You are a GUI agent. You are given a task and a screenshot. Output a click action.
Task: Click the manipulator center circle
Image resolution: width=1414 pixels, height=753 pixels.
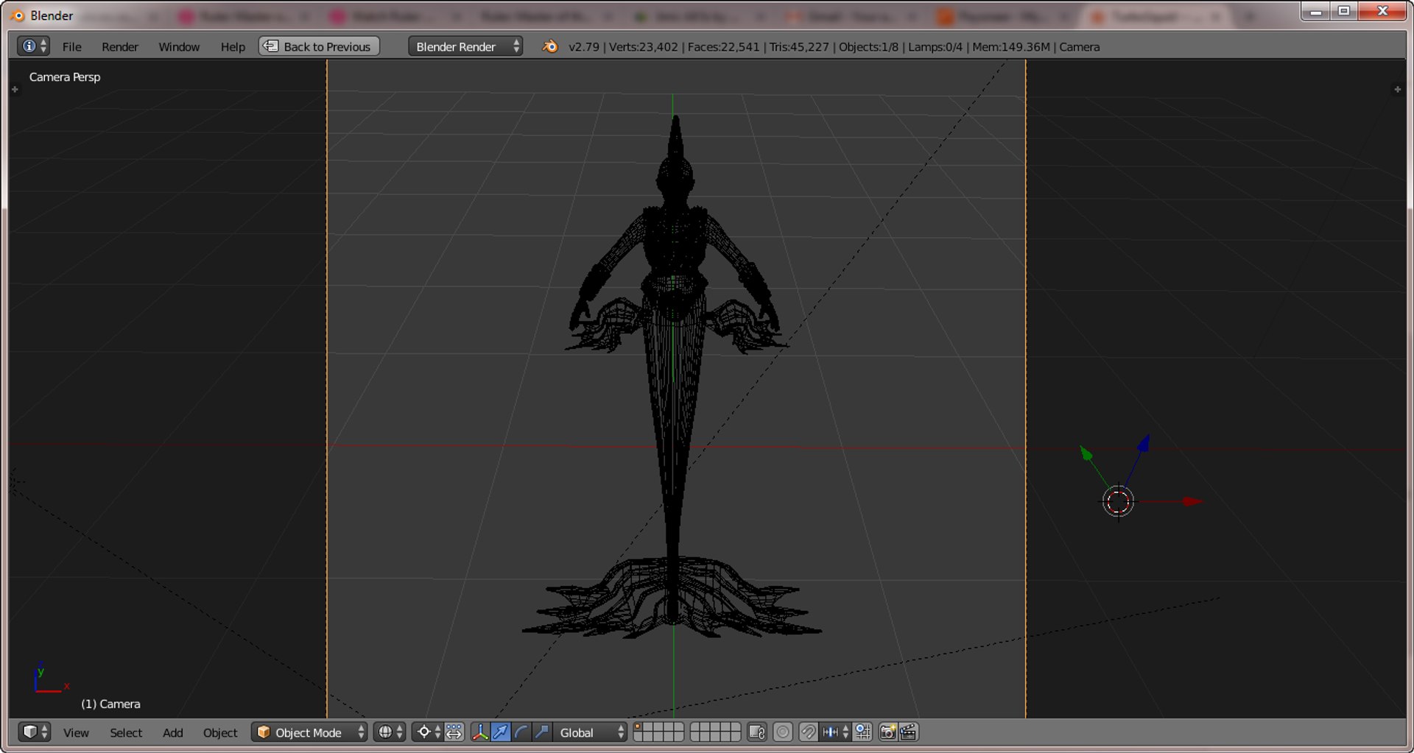[1118, 502]
